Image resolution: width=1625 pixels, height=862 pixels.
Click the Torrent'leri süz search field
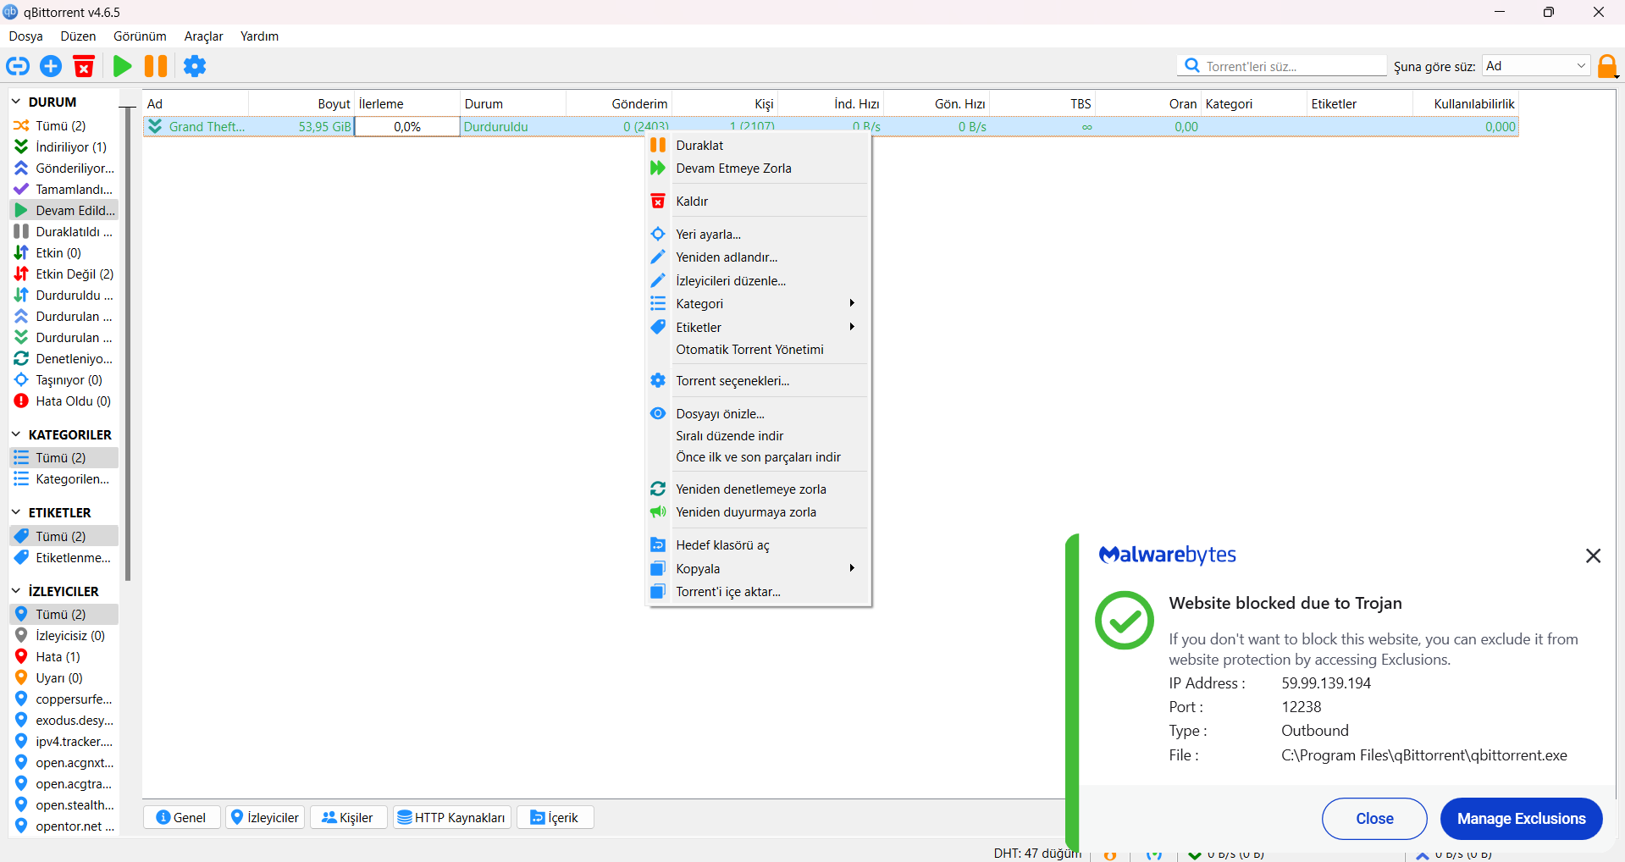coord(1282,66)
